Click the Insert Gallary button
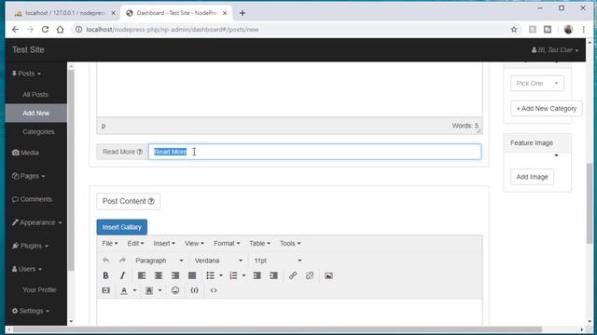The image size is (597, 335). 122,227
